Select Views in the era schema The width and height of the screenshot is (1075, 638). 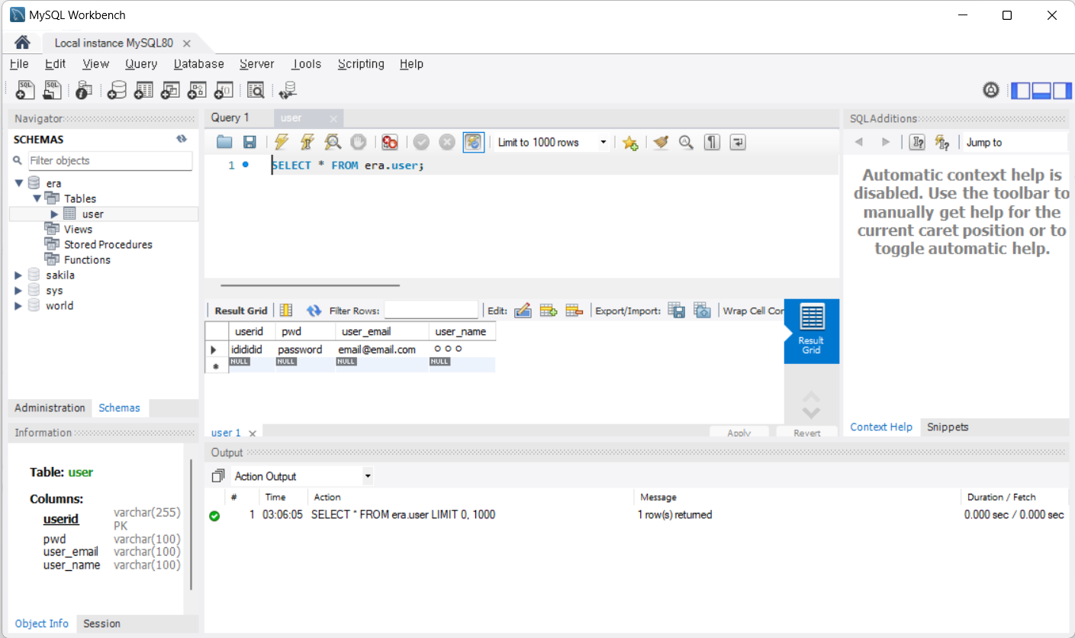(x=78, y=229)
